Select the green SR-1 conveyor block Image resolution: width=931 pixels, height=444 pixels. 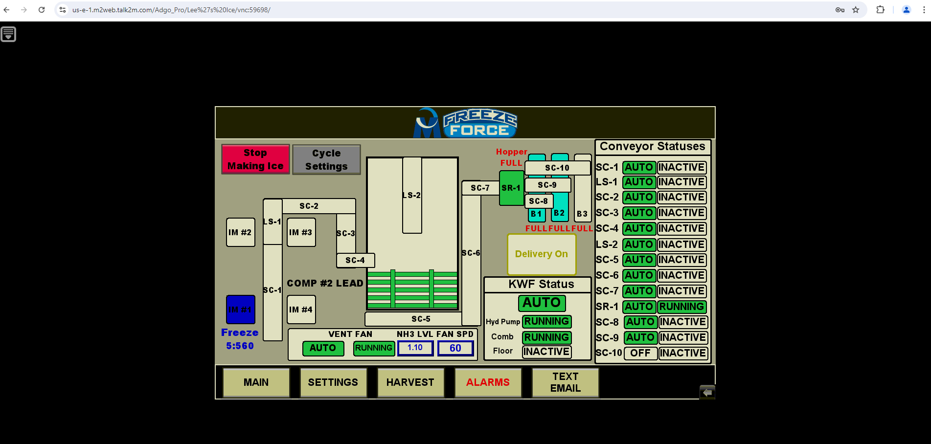[x=511, y=188]
